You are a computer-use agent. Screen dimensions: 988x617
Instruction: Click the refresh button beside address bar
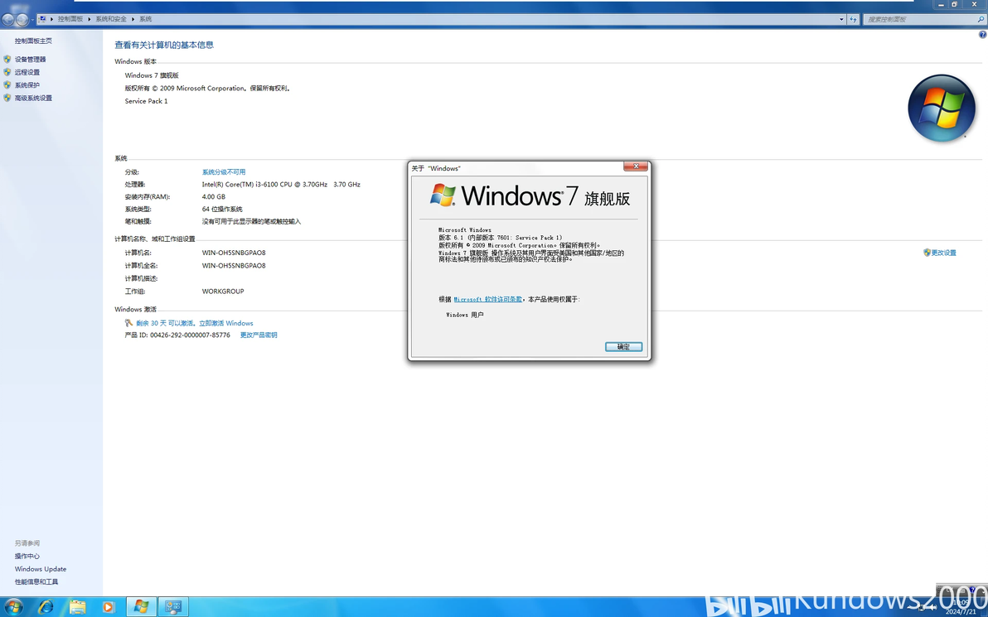pos(853,20)
